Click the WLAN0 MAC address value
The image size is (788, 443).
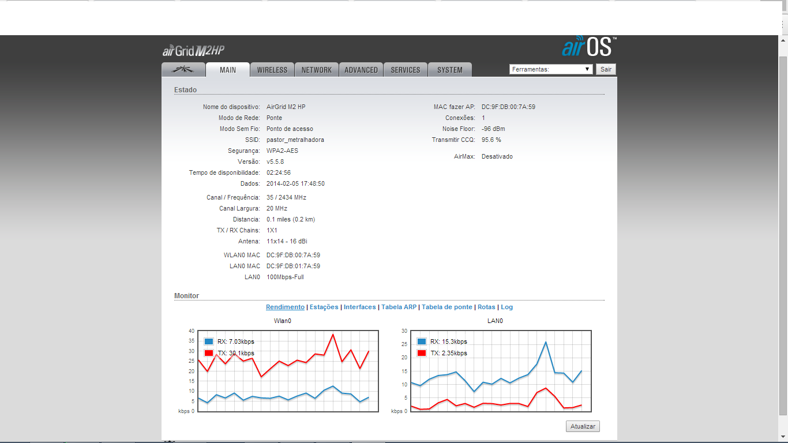click(x=294, y=255)
